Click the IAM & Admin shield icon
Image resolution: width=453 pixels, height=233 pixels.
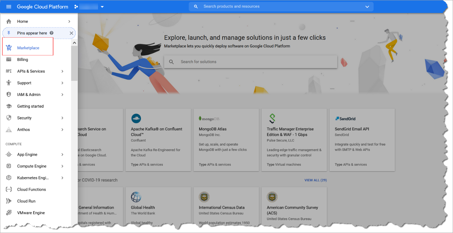(x=9, y=95)
